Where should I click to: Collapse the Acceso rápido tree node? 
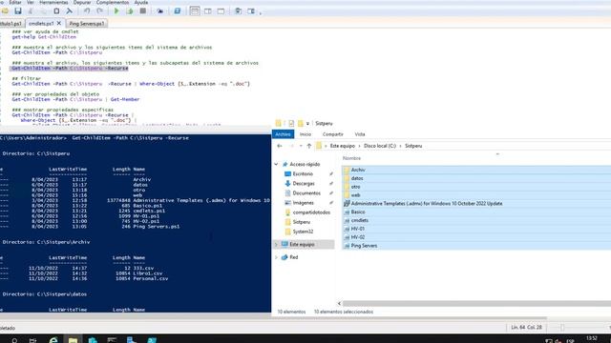pos(276,165)
